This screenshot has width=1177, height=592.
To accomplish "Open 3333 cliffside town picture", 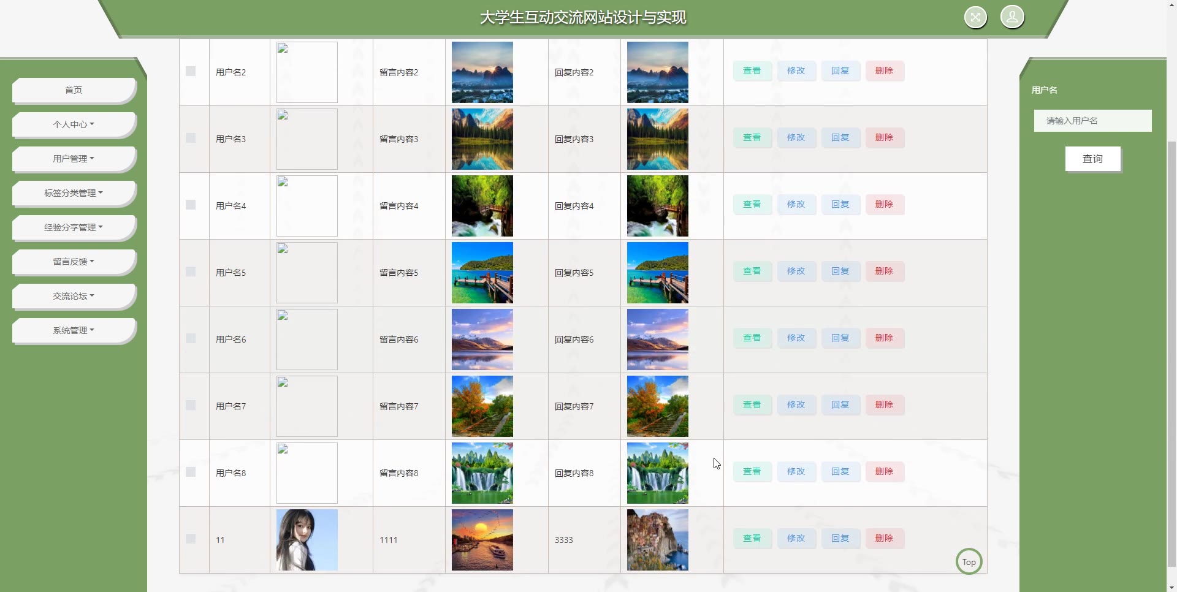I will point(658,540).
